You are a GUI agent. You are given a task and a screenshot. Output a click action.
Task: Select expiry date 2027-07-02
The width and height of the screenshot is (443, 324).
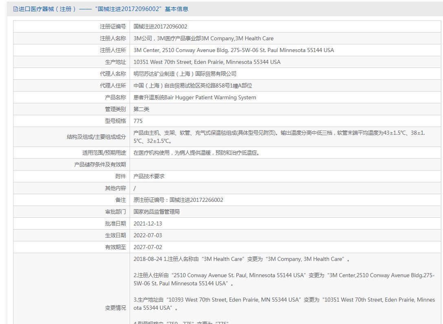pyautogui.click(x=148, y=247)
